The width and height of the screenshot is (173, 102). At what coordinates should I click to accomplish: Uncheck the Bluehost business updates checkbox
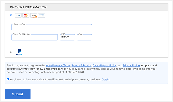tap(8, 79)
